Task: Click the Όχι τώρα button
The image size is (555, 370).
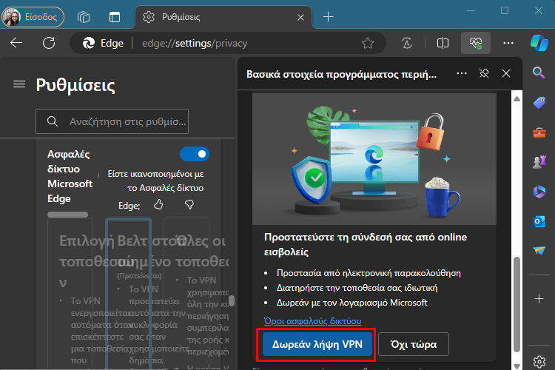Action: point(414,344)
